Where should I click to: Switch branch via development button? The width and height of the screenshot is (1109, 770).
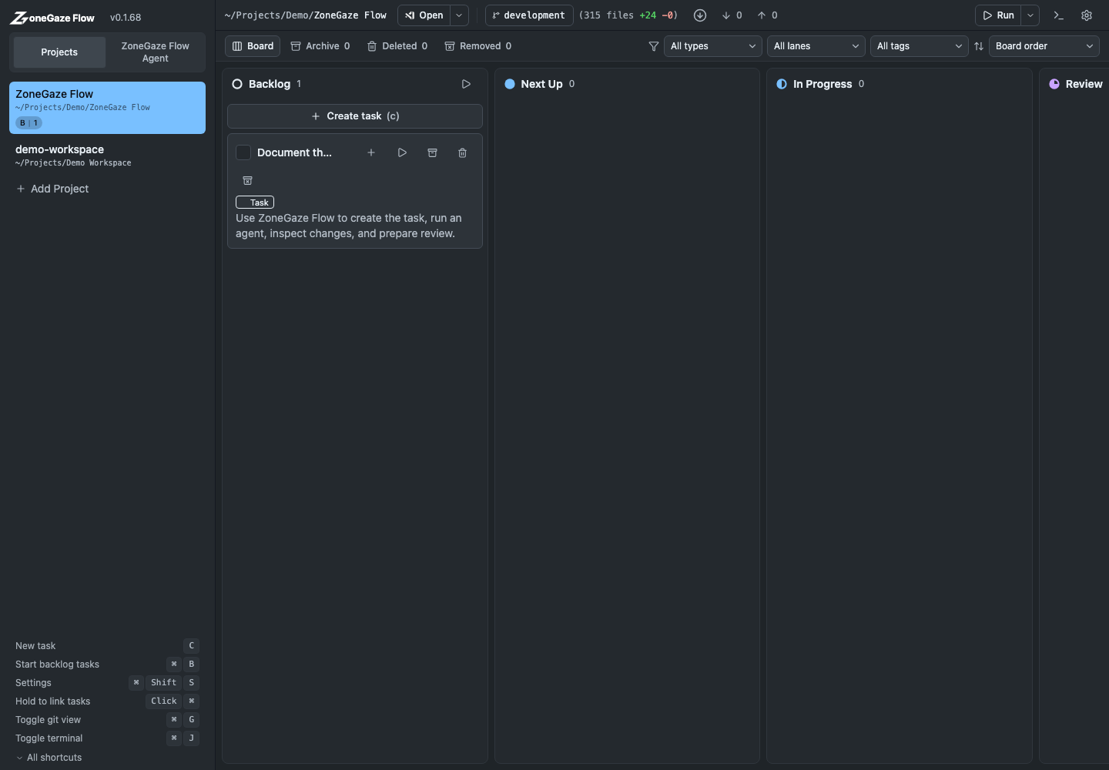click(x=529, y=15)
